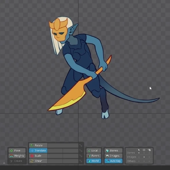
Task: Toggle Bones selectable dot
Action: pyautogui.click(x=139, y=153)
